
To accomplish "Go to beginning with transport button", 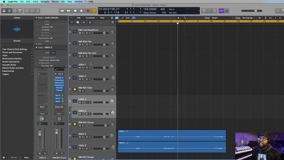I will point(75,11).
